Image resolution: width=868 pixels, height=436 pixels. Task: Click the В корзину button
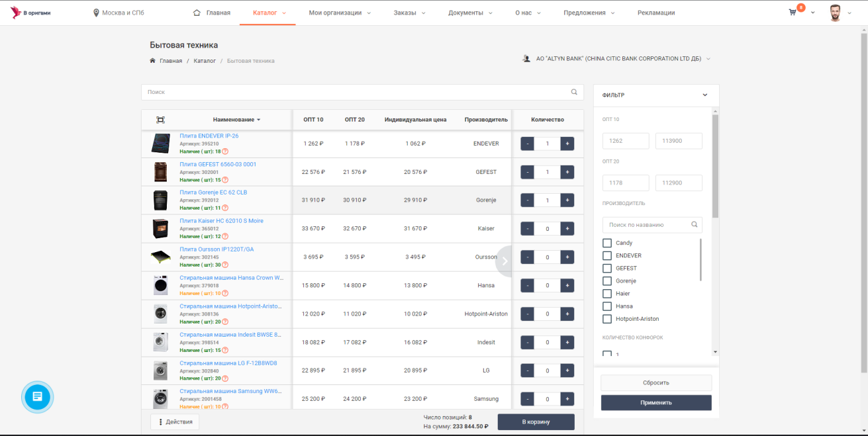pyautogui.click(x=536, y=422)
